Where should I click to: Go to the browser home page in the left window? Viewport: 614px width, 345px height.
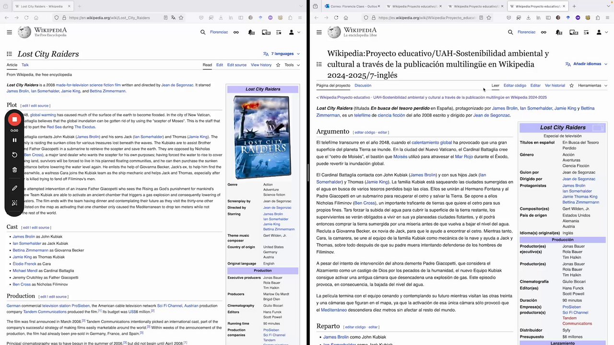(x=36, y=18)
